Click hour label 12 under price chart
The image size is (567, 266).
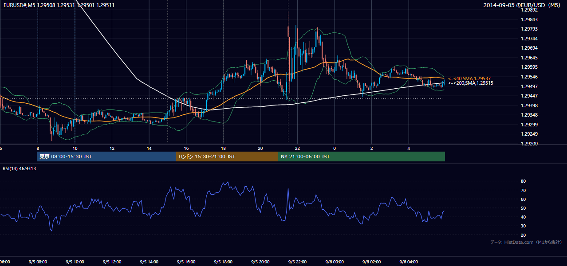(x=112, y=148)
